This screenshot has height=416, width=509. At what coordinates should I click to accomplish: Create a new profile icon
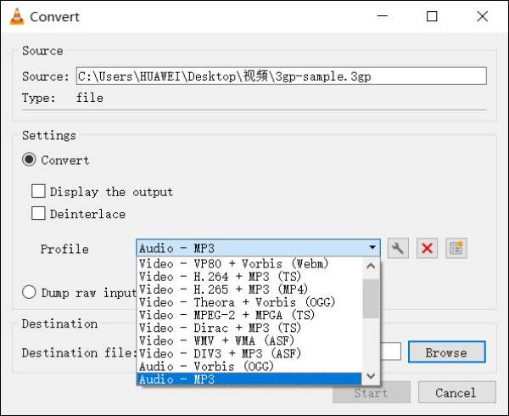click(x=456, y=249)
